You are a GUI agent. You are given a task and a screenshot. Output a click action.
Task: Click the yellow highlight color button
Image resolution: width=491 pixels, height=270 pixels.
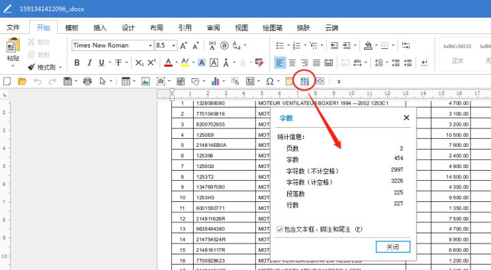185,63
